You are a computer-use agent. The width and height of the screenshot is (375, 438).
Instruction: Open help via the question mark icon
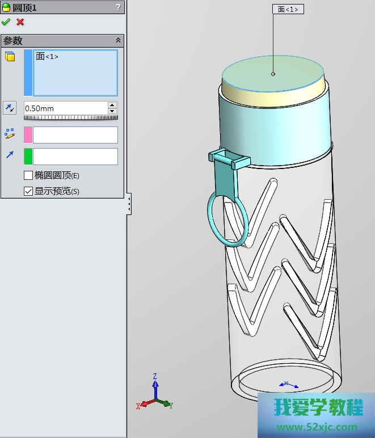118,7
